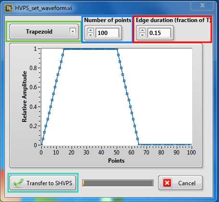The height and width of the screenshot is (202, 219).
Task: Click the Number of points field showing 100
Action: (107, 33)
